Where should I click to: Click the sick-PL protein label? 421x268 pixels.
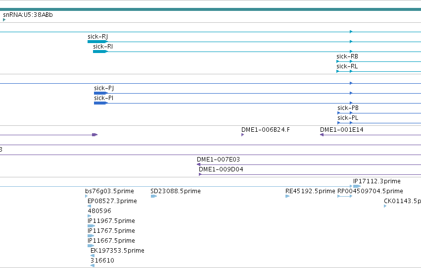348,118
